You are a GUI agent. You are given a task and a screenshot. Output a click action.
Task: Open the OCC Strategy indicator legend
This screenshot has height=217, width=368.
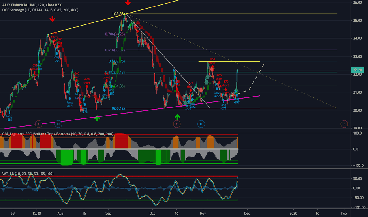click(40, 10)
